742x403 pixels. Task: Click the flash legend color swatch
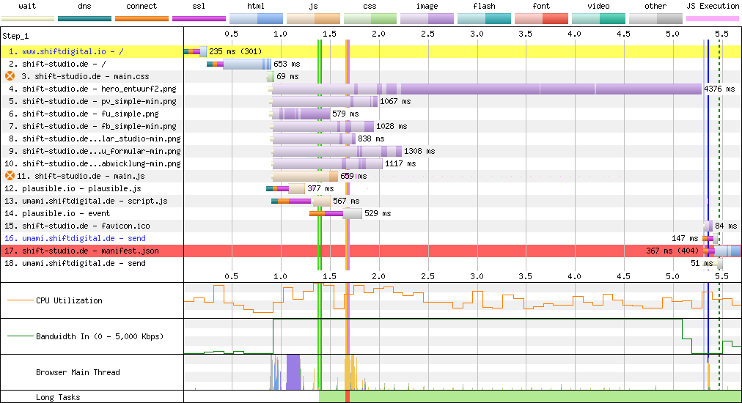point(484,19)
